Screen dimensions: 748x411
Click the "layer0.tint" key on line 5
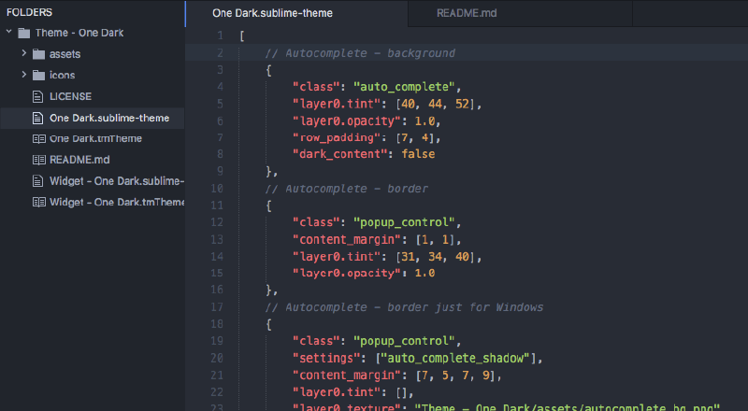[x=337, y=104]
